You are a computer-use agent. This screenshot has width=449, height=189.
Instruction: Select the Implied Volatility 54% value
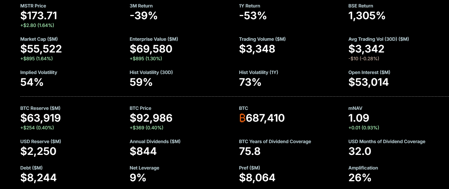tap(32, 82)
